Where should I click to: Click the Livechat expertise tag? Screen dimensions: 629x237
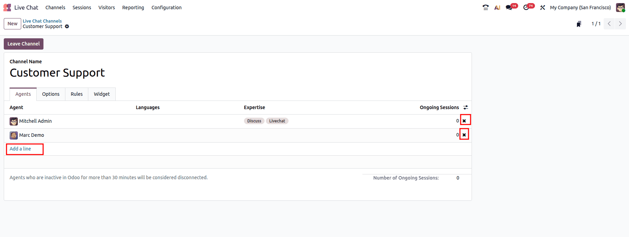click(277, 121)
